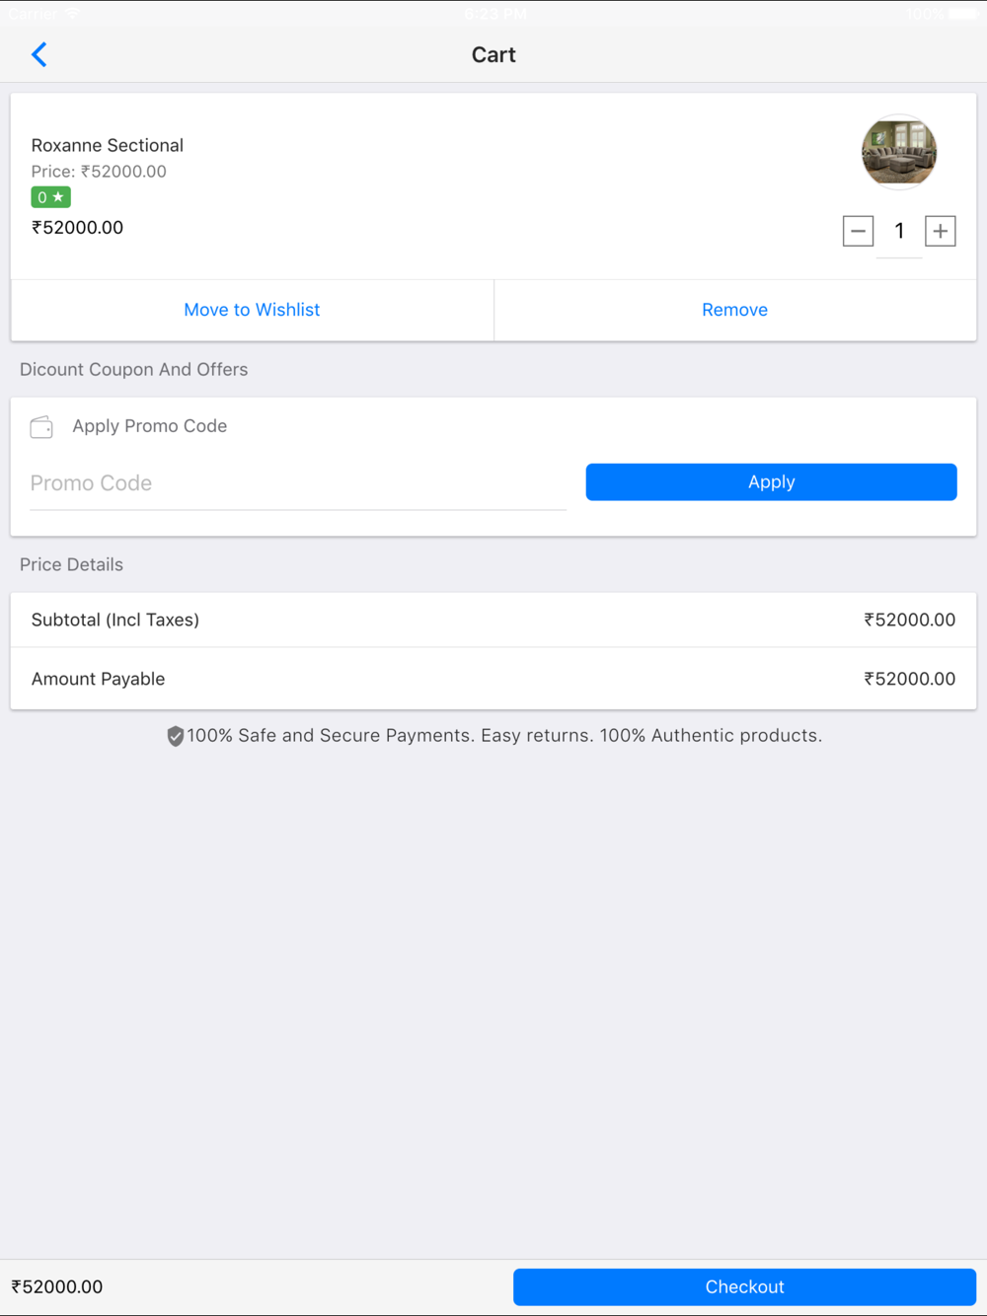Screen dimensions: 987x1316
Task: Click the wallet icon beside Apply Promo Code
Action: [x=41, y=426]
